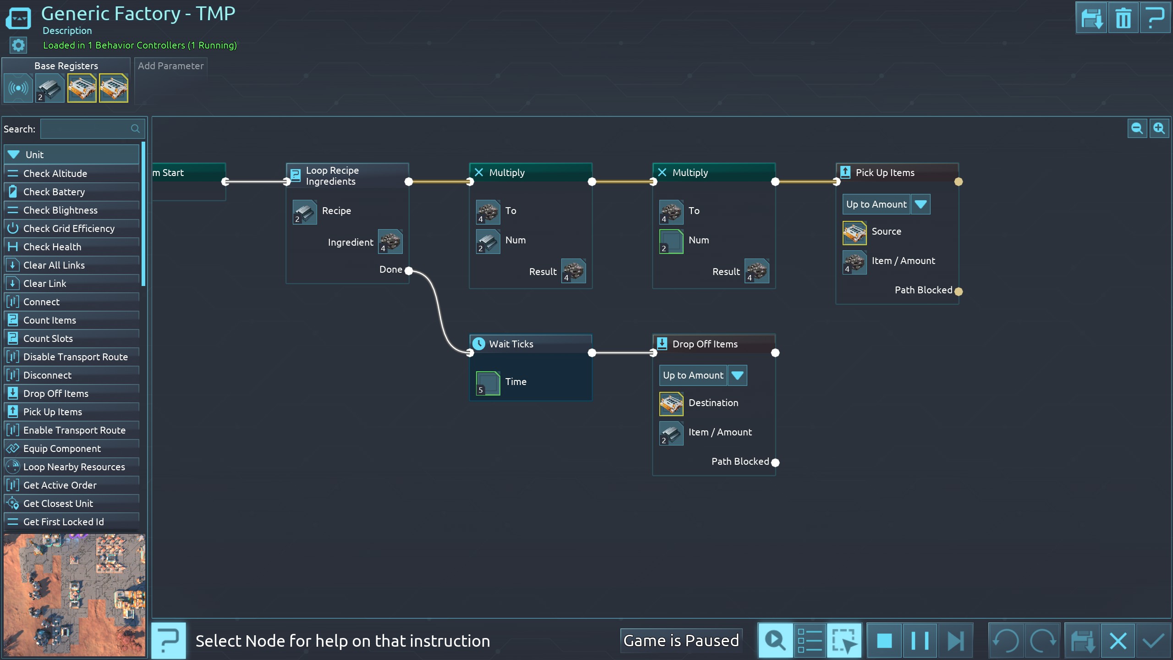Open the Add Parameter tab
Viewport: 1173px width, 660px height.
[x=170, y=66]
